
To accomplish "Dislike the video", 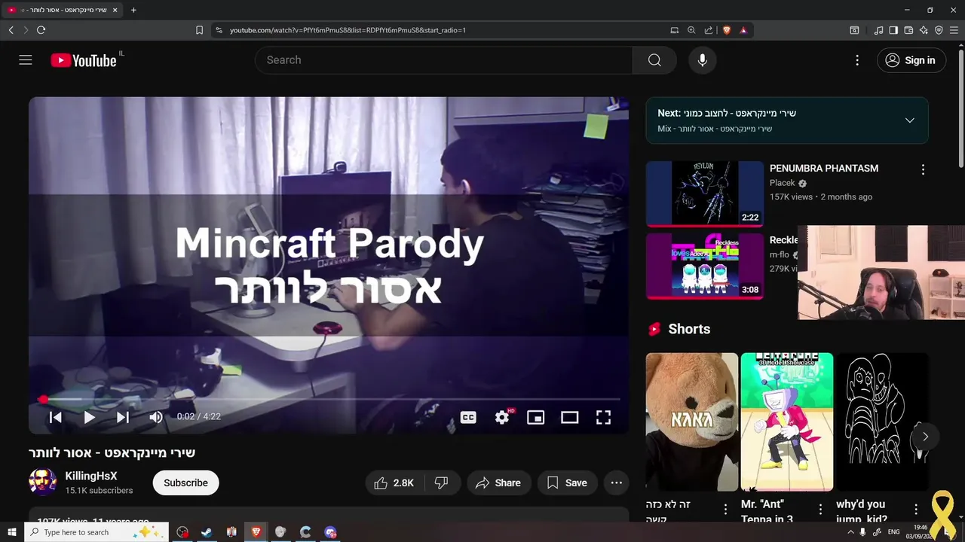I will click(x=442, y=483).
